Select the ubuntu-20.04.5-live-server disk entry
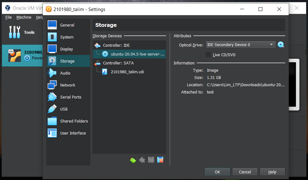Viewport: 308px width, 180px height. (137, 54)
